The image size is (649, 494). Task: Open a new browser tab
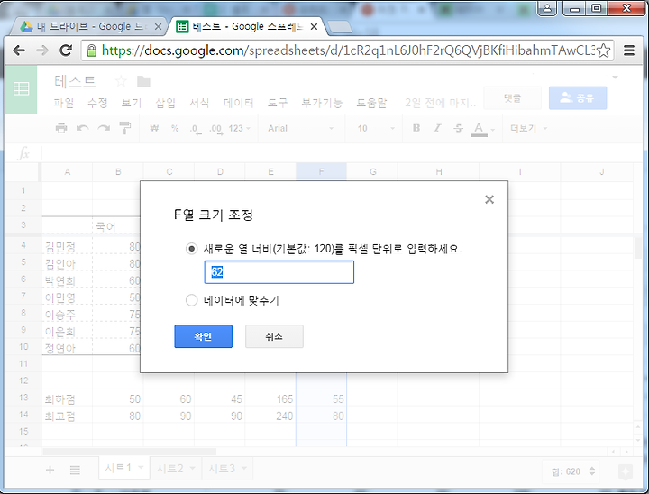pyautogui.click(x=340, y=27)
